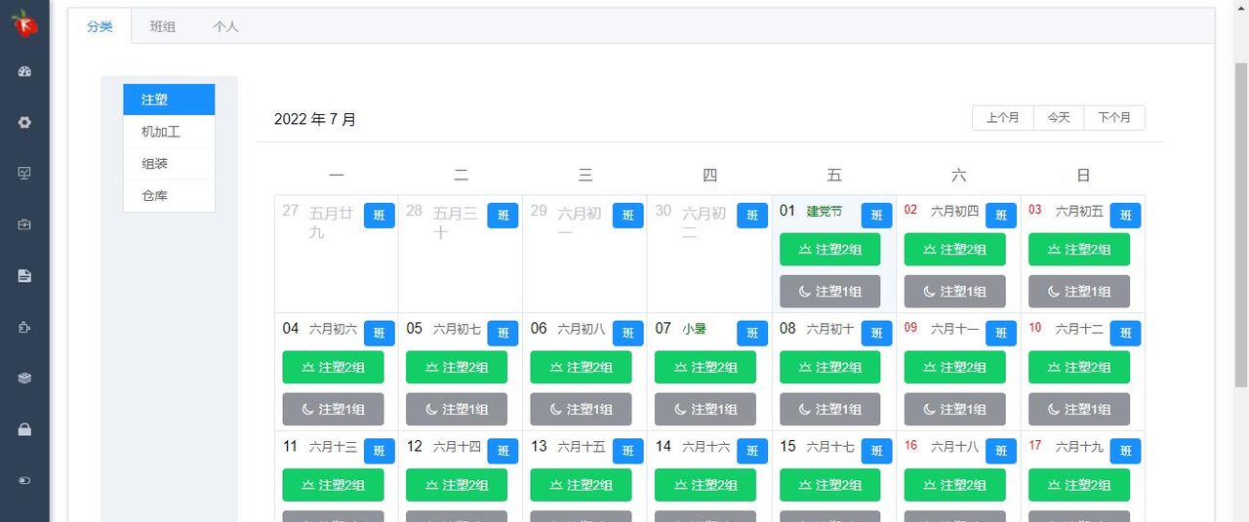Open the document file icon in sidebar

24,276
